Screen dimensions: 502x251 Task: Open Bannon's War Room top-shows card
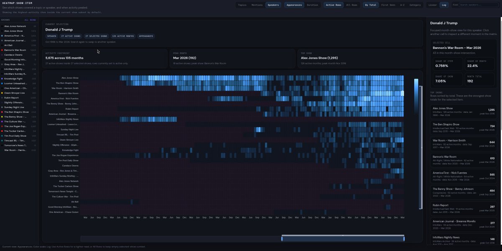click(x=464, y=159)
